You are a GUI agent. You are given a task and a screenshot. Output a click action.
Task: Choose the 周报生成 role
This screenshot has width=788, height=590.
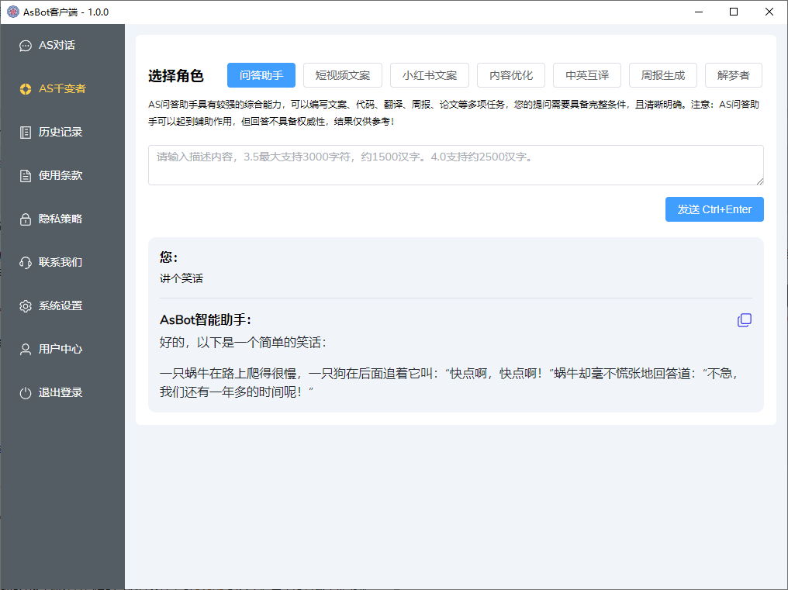pyautogui.click(x=663, y=75)
